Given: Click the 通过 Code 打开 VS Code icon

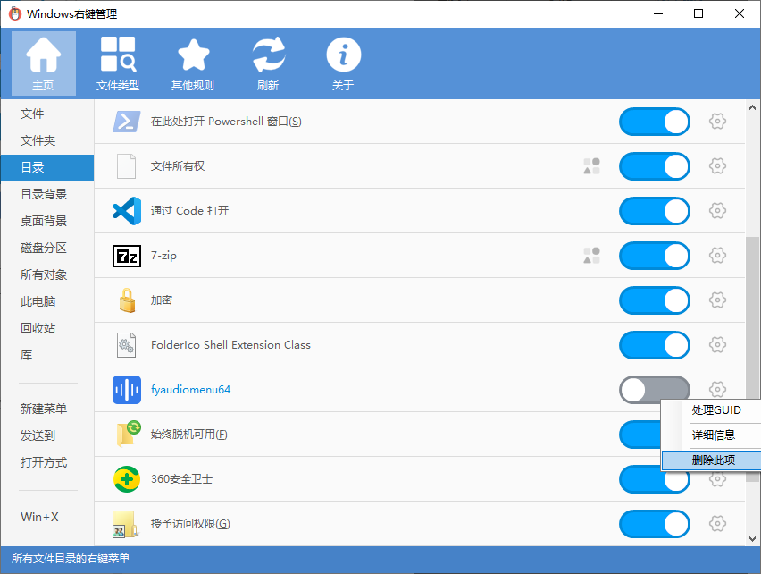Looking at the screenshot, I should tap(127, 211).
